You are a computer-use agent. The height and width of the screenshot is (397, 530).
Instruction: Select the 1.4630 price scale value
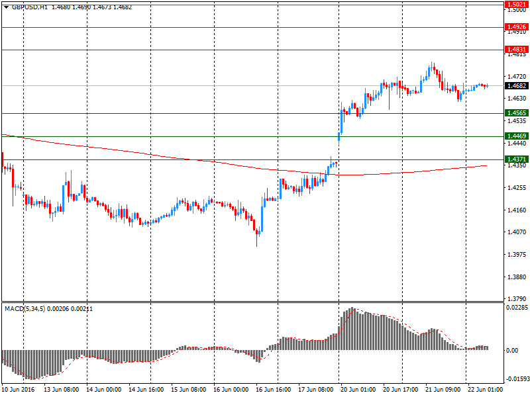[517, 98]
